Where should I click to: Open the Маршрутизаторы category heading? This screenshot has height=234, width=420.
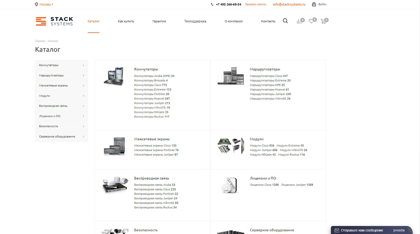tap(265, 69)
